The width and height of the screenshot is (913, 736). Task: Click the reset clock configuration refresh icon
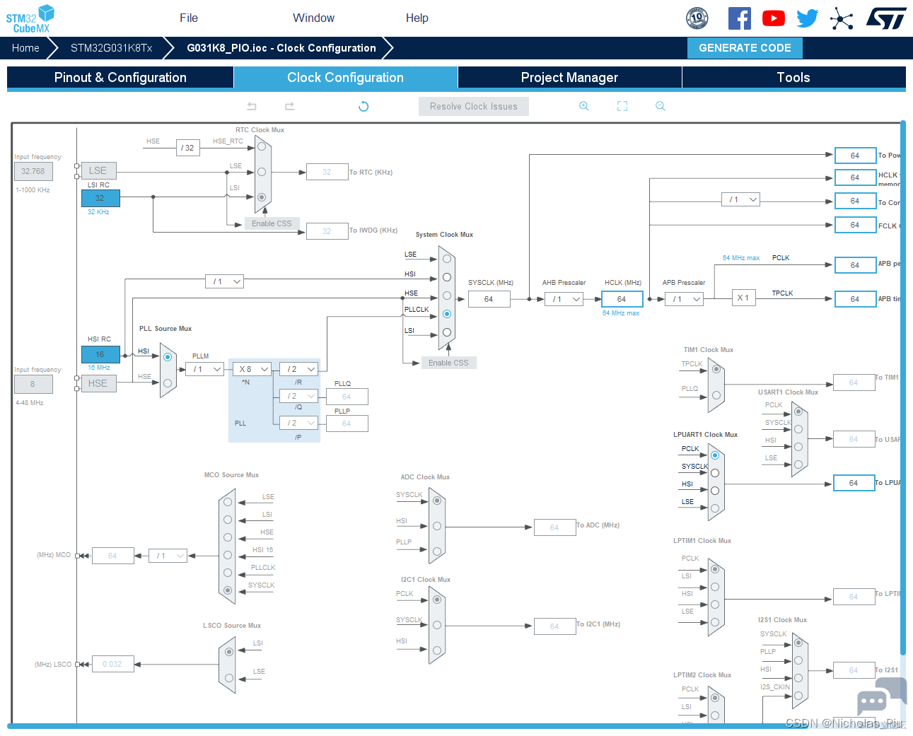[x=364, y=106]
